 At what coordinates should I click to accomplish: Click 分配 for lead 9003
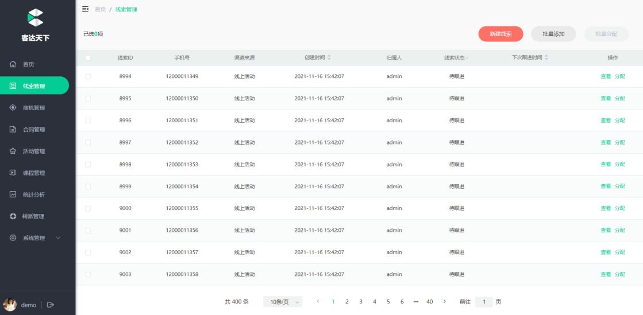coord(619,274)
